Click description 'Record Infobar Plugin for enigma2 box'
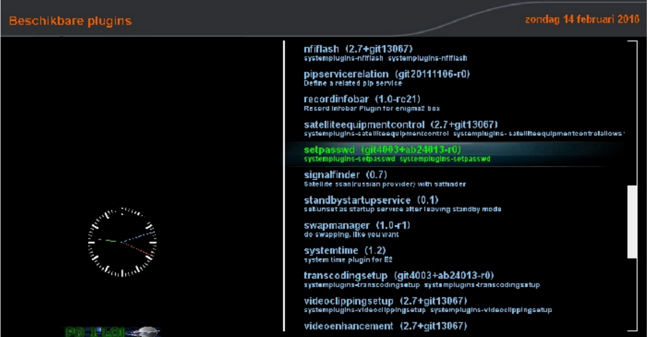The image size is (650, 337). pos(372,109)
